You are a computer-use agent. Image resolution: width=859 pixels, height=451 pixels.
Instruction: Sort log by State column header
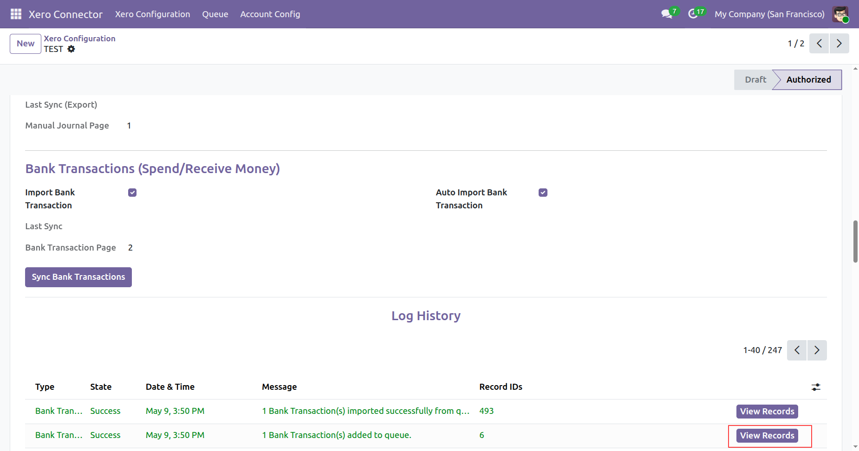[101, 387]
